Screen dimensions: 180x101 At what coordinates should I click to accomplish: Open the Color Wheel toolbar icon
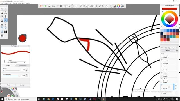click(x=118, y=6)
